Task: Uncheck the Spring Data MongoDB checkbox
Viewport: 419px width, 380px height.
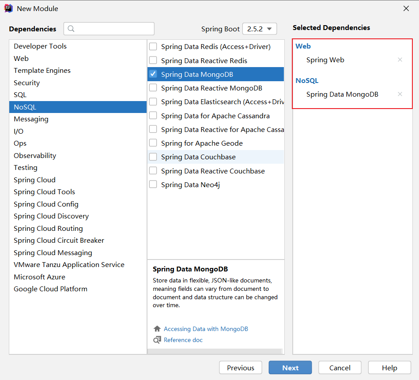Action: point(153,74)
